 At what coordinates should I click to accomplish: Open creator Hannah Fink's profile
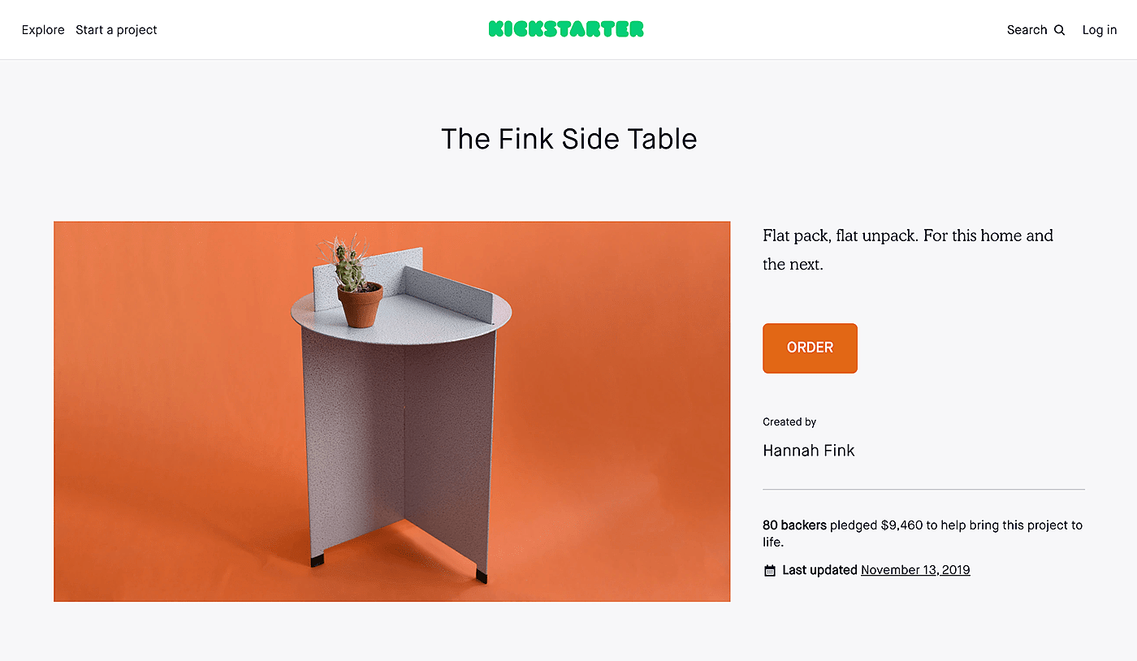pos(808,451)
